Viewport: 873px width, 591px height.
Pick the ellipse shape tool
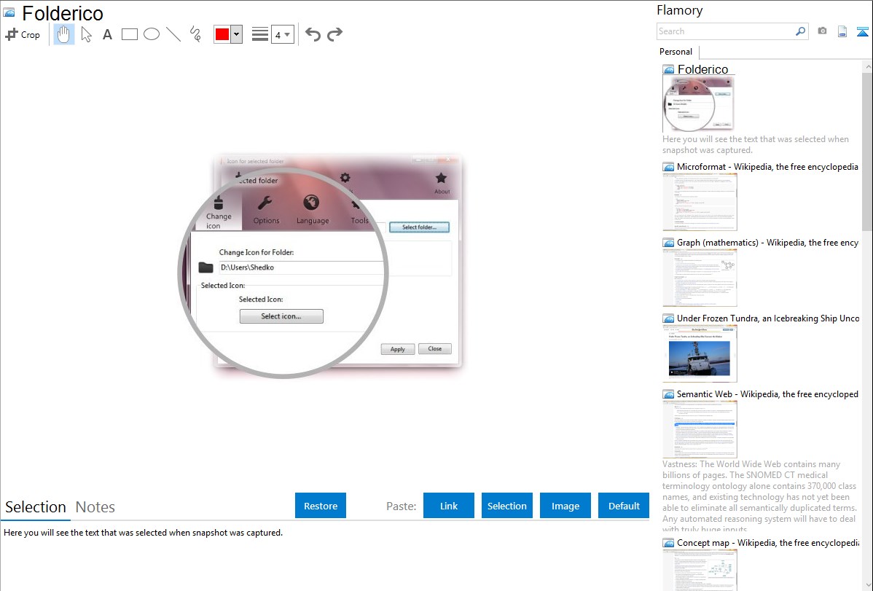pos(152,34)
